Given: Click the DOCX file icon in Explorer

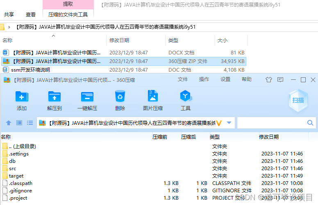Looking at the screenshot, I should [x=5, y=52].
